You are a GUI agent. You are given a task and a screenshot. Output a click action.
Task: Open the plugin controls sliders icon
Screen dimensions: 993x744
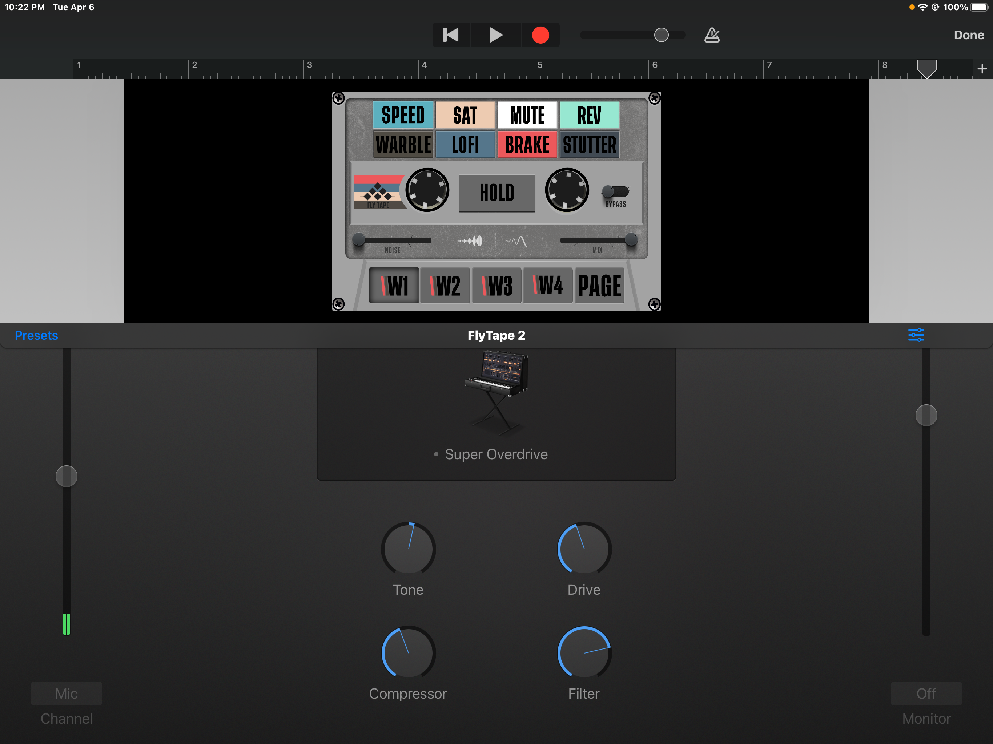pos(917,335)
